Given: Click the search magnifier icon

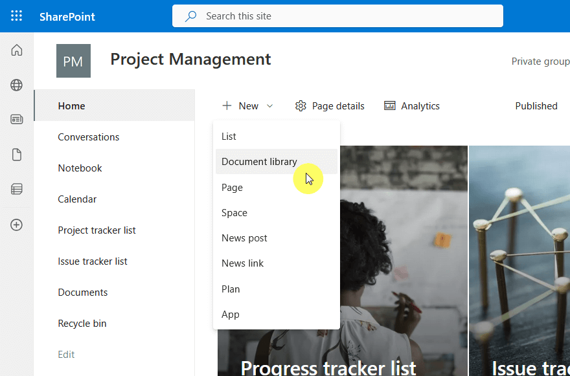Looking at the screenshot, I should coord(191,16).
